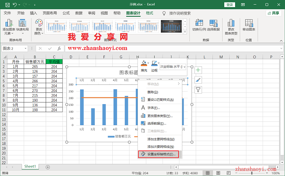Click the login button in title bar
The image size is (285, 176).
[x=230, y=5]
